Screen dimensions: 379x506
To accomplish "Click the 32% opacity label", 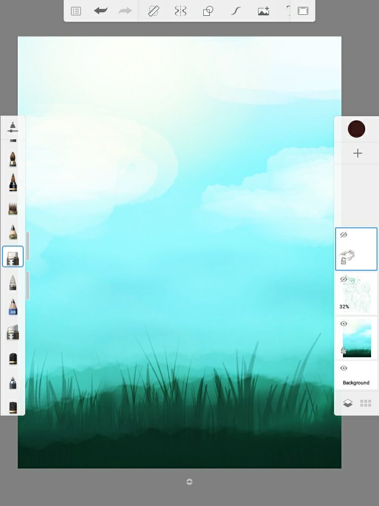I will tap(344, 306).
